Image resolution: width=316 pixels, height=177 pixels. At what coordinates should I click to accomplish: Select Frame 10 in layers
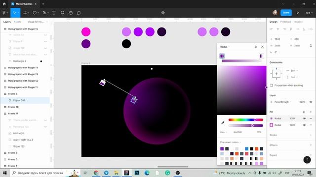(x=25, y=107)
